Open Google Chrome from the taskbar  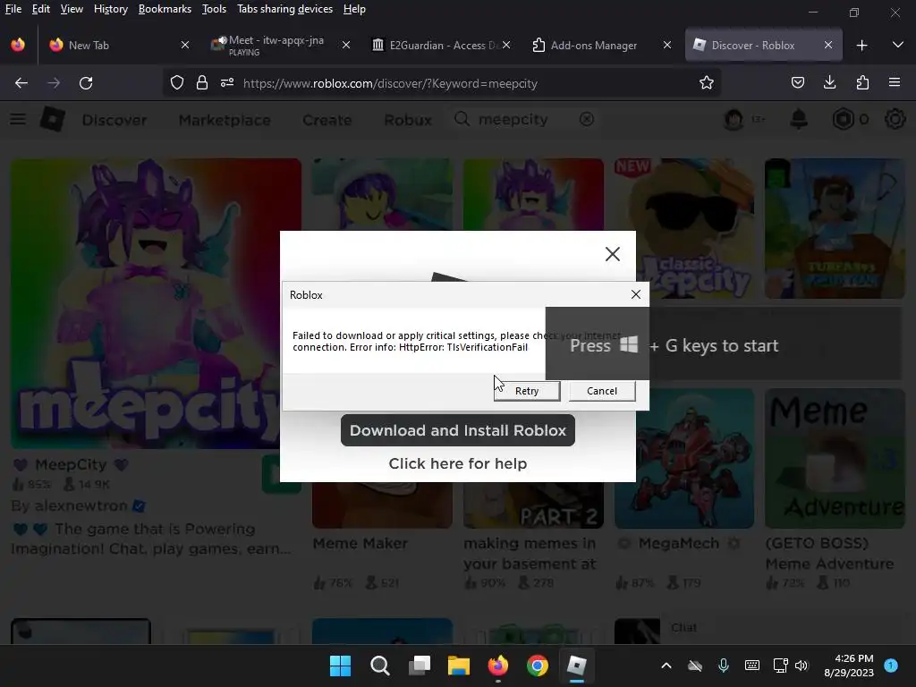point(537,666)
